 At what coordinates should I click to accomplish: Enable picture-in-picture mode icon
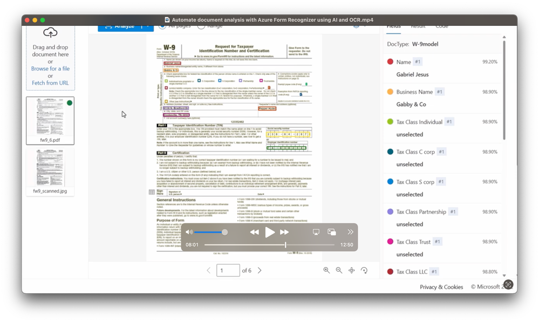[x=332, y=232]
